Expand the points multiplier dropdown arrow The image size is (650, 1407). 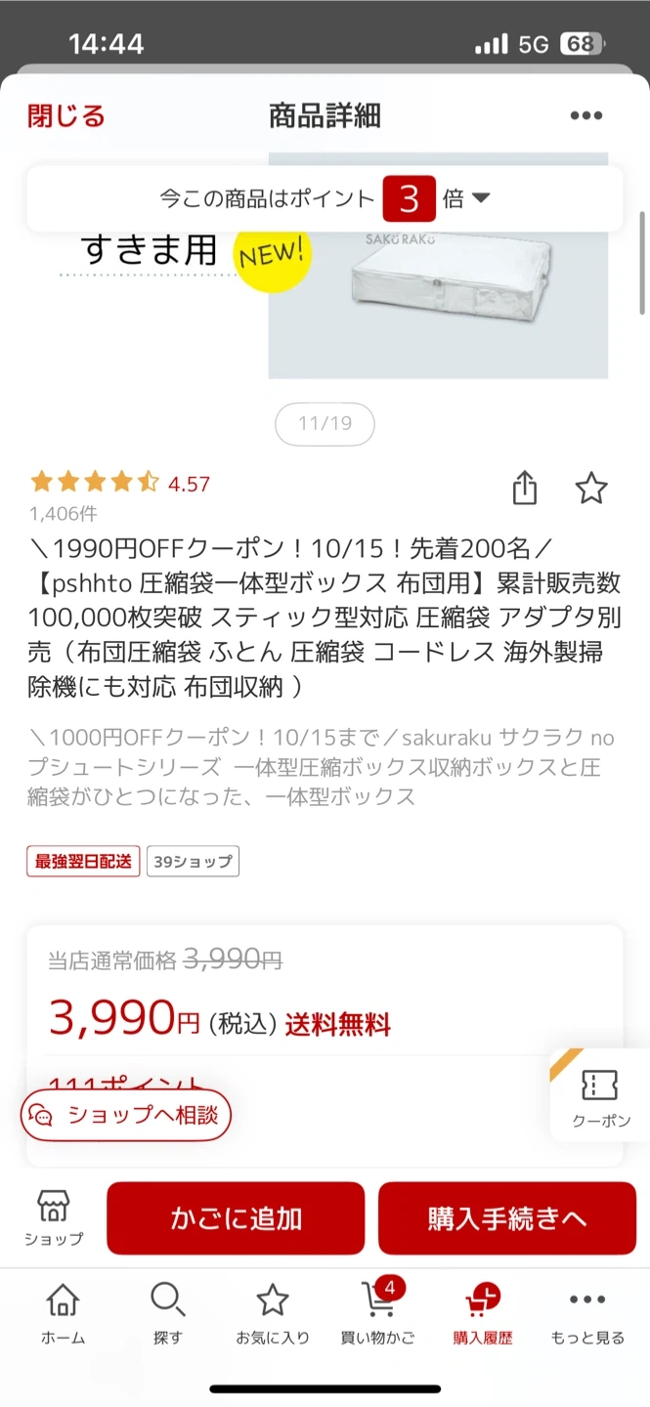pyautogui.click(x=480, y=198)
